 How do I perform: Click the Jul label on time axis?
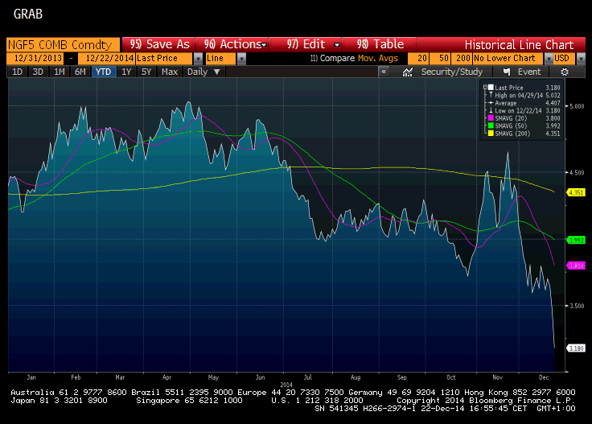point(308,377)
